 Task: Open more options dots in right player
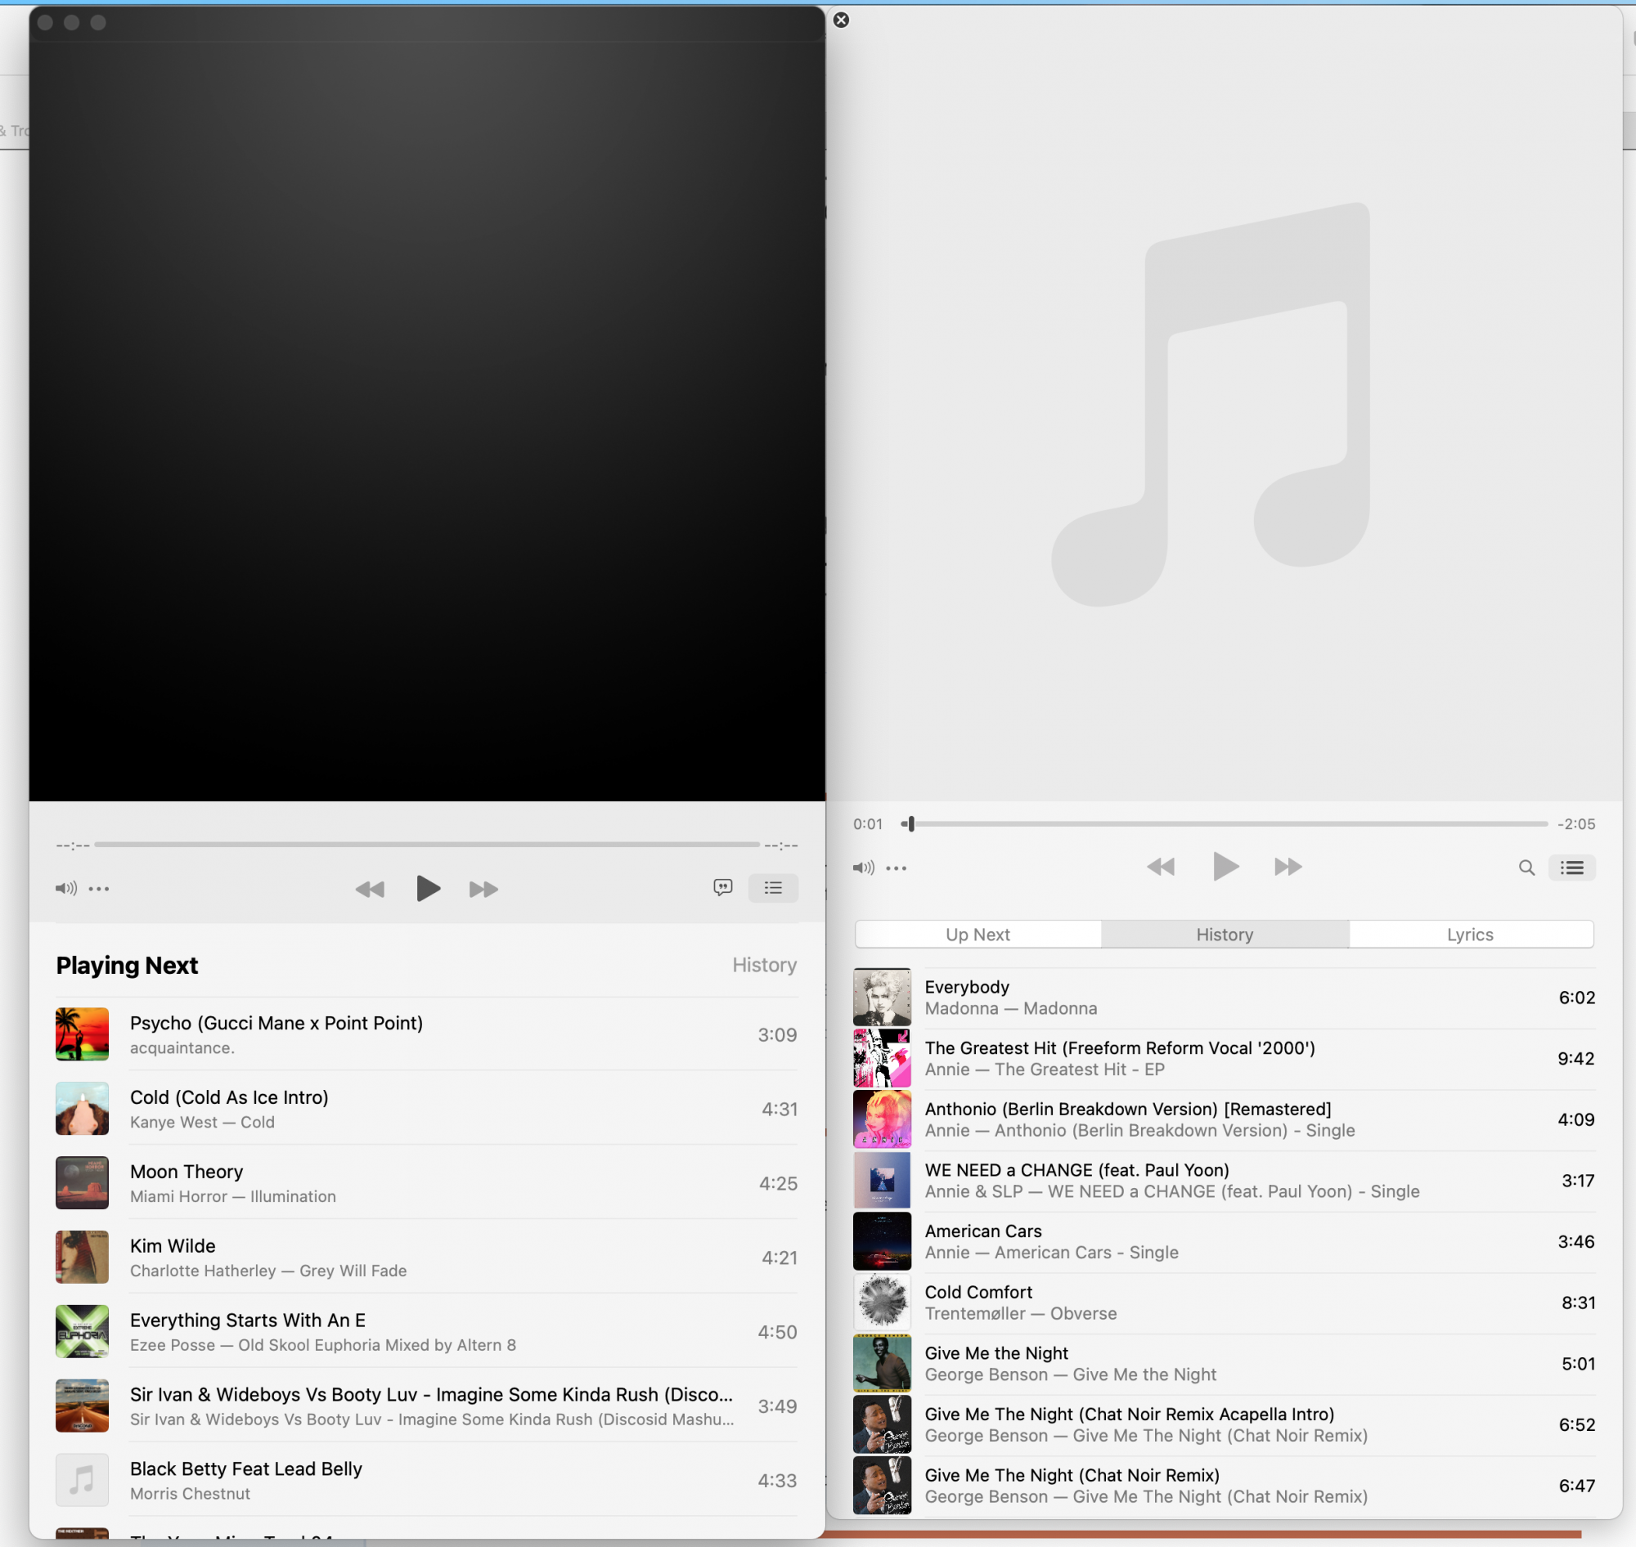coord(896,868)
